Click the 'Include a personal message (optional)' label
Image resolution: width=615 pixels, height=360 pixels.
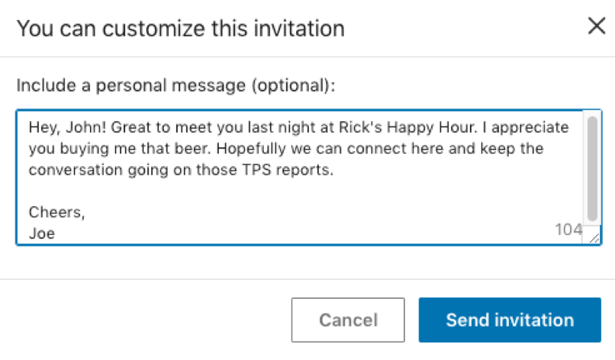click(175, 85)
